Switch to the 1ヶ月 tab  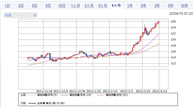(x=75, y=6)
